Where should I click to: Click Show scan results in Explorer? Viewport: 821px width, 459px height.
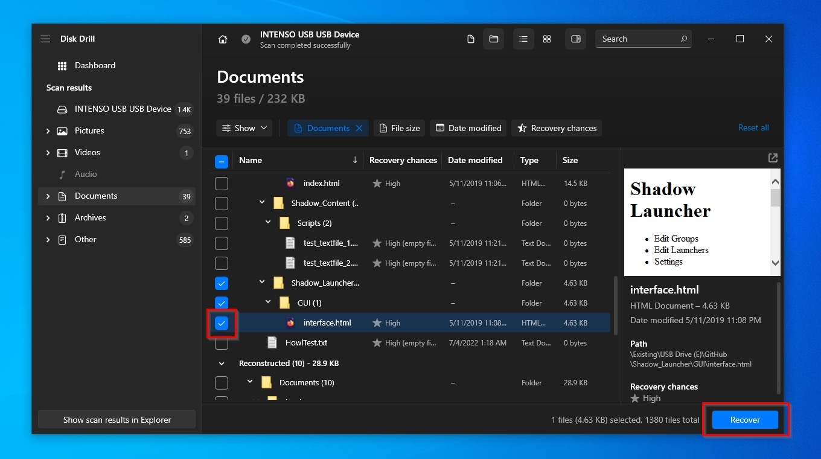point(117,420)
